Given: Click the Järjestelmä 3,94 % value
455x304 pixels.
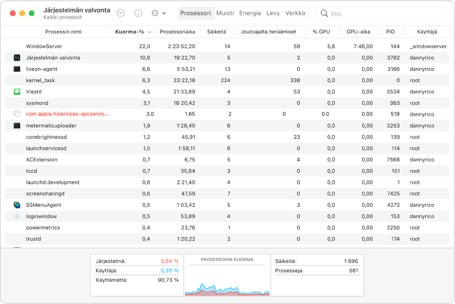Looking at the screenshot, I should coord(170,261).
